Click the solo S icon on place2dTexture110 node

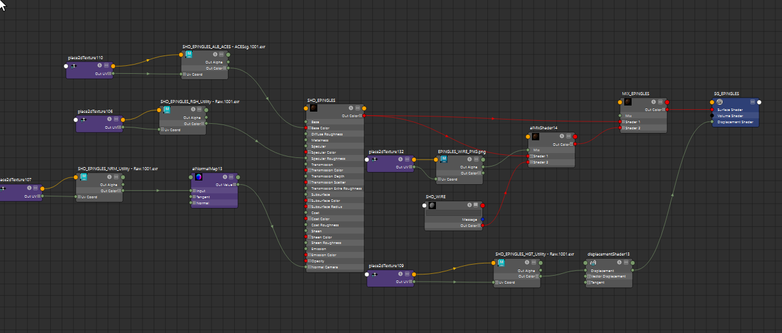(x=99, y=65)
